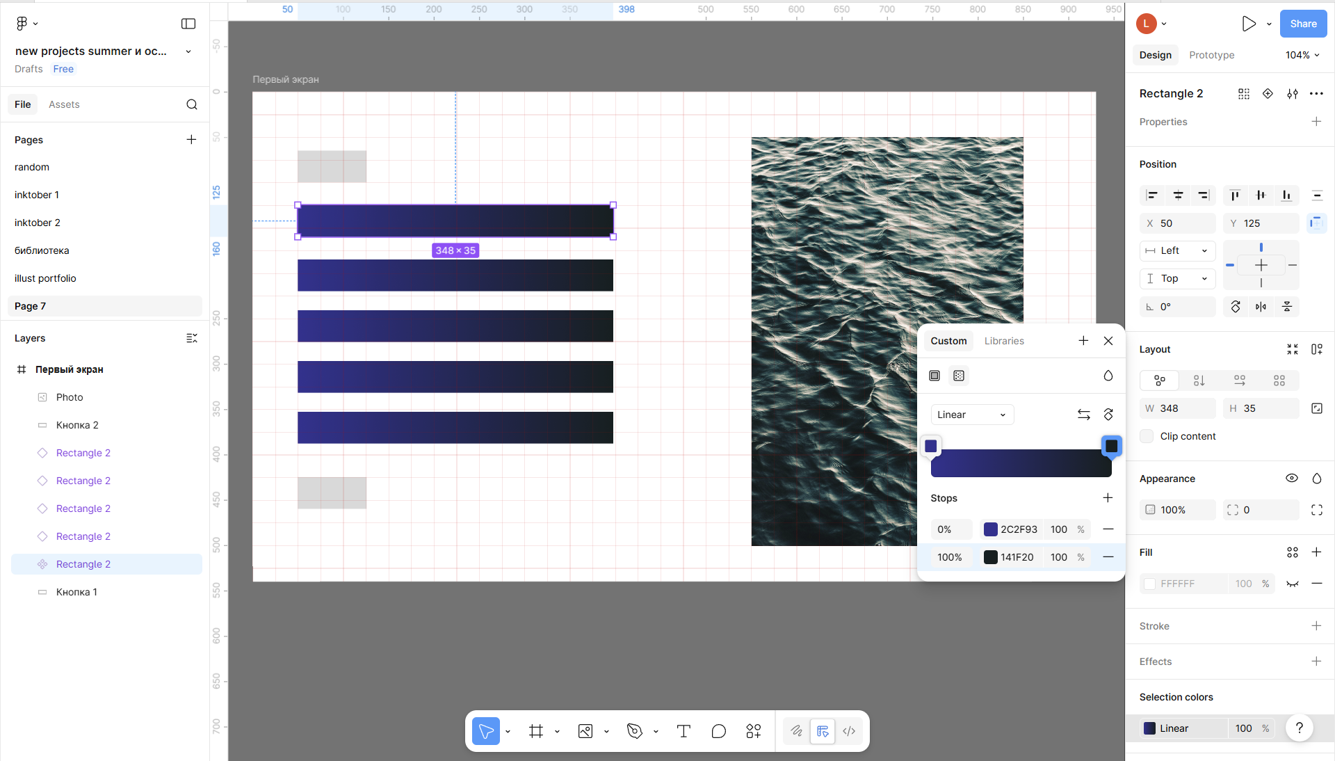This screenshot has width=1335, height=761.
Task: Open the Assets panel
Action: click(x=64, y=104)
